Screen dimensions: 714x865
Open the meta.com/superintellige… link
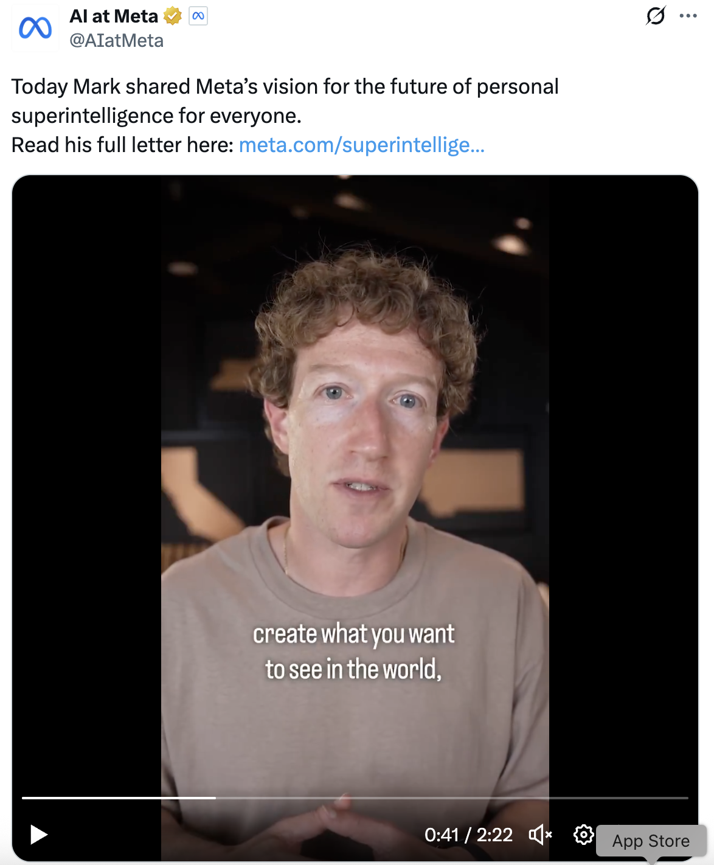pyautogui.click(x=362, y=145)
